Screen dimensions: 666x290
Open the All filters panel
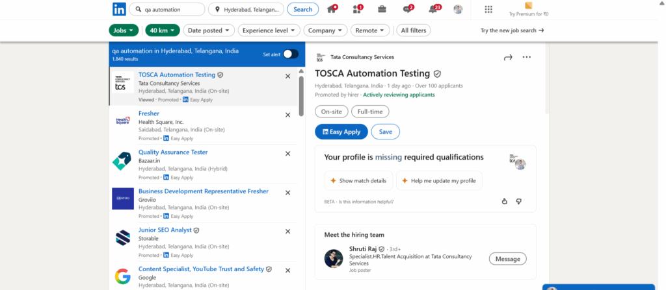[413, 30]
